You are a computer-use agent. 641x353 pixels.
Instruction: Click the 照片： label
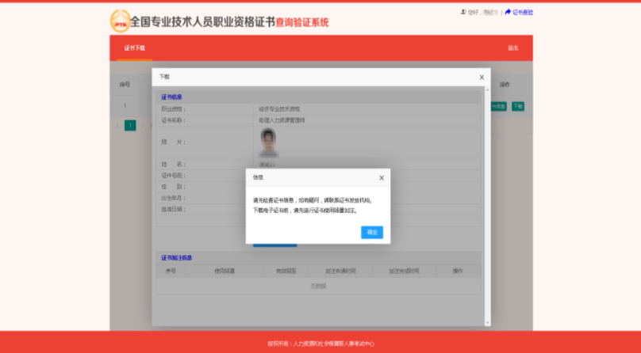[173, 142]
